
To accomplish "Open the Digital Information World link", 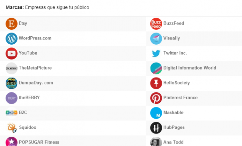I will point(189,68).
